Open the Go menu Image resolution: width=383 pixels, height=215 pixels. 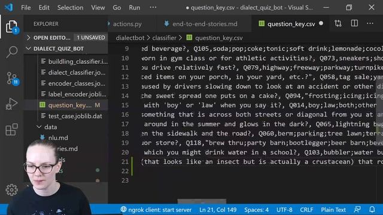[x=117, y=8]
